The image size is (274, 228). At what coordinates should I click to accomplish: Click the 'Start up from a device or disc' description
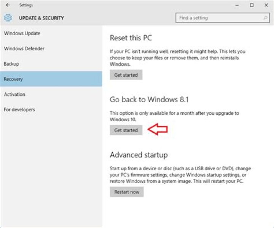point(180,175)
